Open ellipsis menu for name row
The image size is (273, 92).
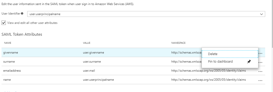point(260,80)
